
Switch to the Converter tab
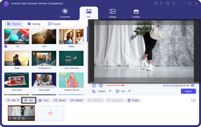tap(65, 13)
